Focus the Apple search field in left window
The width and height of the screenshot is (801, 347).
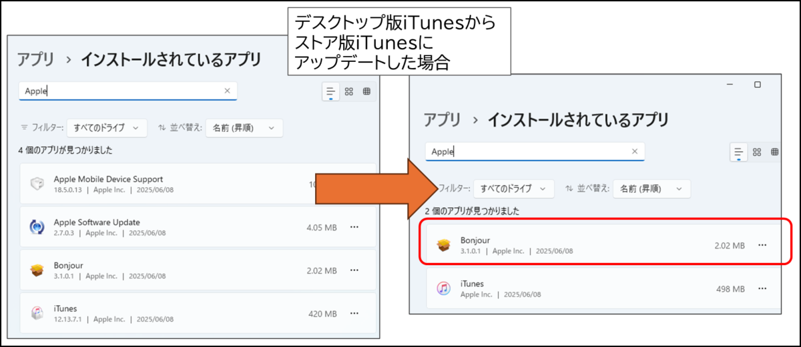click(x=127, y=91)
